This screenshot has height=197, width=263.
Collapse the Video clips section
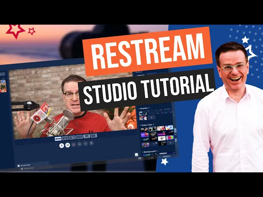[x=141, y=125]
